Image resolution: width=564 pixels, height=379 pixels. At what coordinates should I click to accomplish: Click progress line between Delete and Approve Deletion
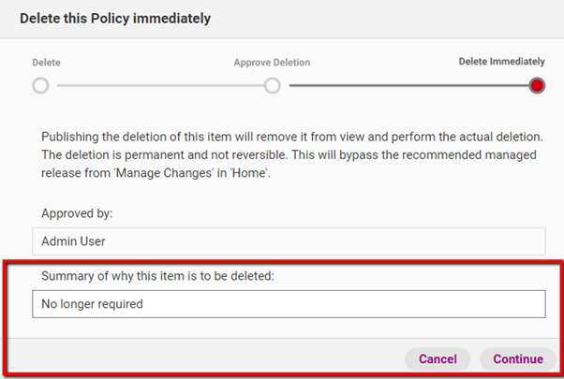pyautogui.click(x=156, y=86)
